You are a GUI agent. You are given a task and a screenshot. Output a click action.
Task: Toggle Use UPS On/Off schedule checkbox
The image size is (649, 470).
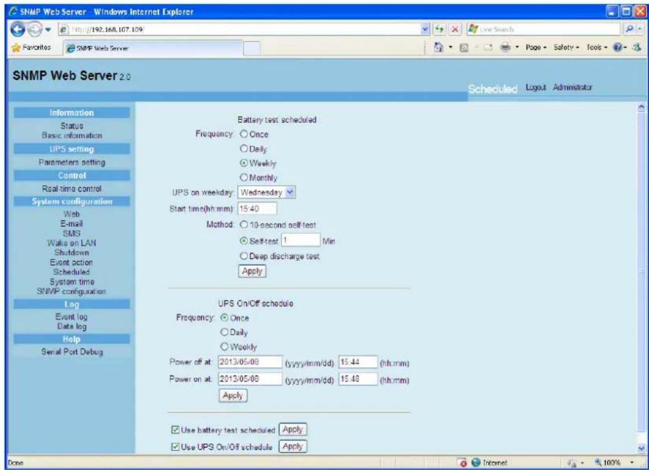coord(175,446)
